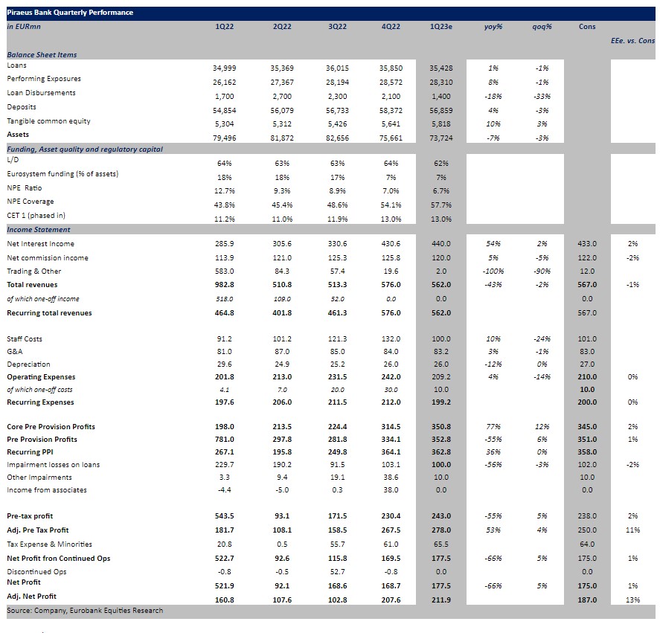This screenshot has width=660, height=633.
Task: Click the "NPE Ratio" row label
Action: tap(25, 188)
